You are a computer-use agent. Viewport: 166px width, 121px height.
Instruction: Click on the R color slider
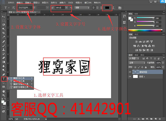(146, 18)
